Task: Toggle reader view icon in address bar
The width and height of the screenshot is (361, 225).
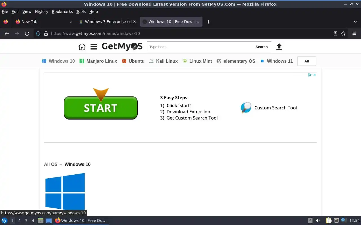Action: (335, 33)
